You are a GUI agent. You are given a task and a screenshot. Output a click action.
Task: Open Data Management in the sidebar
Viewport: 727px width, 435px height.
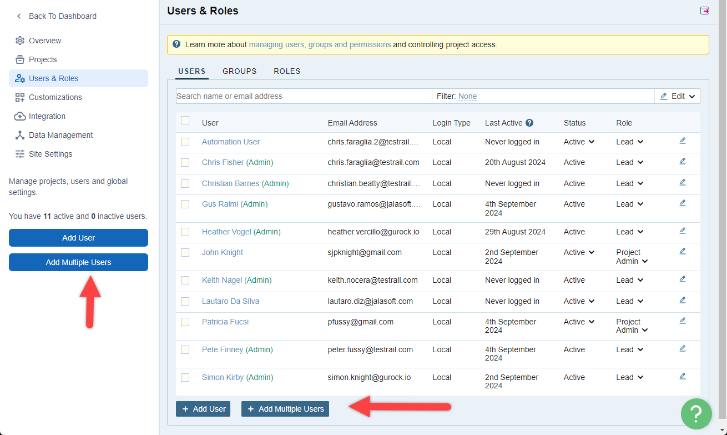point(60,135)
